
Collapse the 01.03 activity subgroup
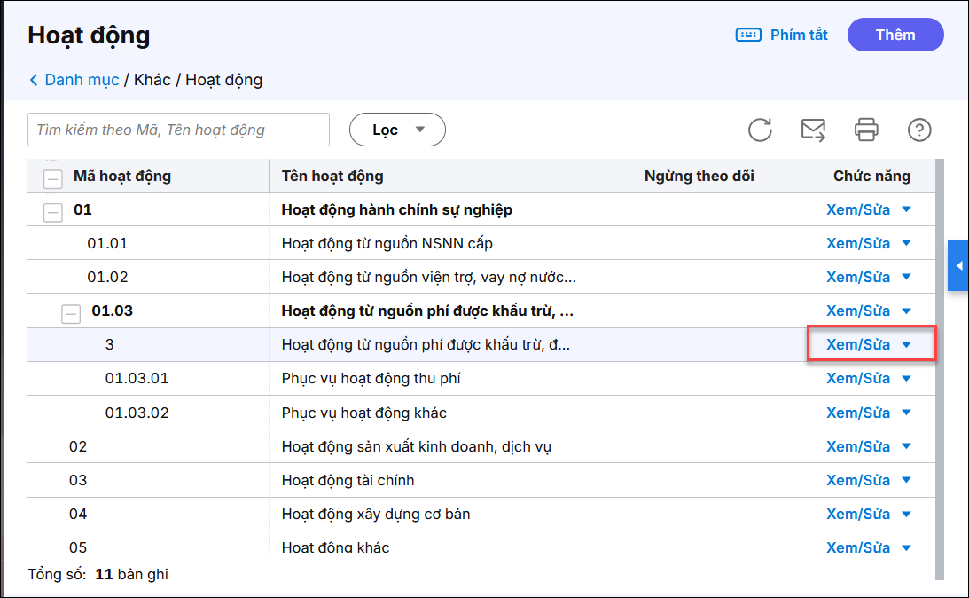point(70,312)
